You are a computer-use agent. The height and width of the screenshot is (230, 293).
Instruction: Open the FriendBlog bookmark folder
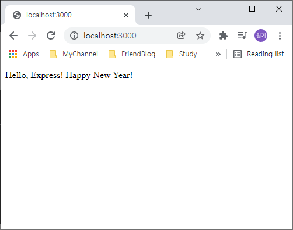click(132, 54)
